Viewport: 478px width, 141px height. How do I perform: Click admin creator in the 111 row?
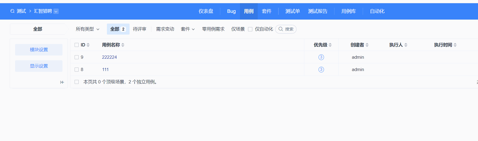[358, 69]
